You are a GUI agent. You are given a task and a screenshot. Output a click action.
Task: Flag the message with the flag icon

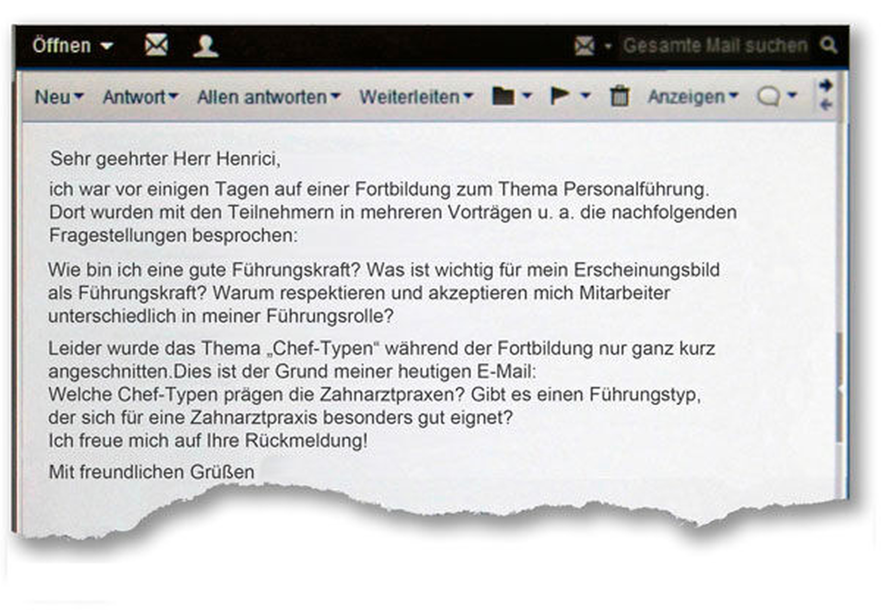560,96
